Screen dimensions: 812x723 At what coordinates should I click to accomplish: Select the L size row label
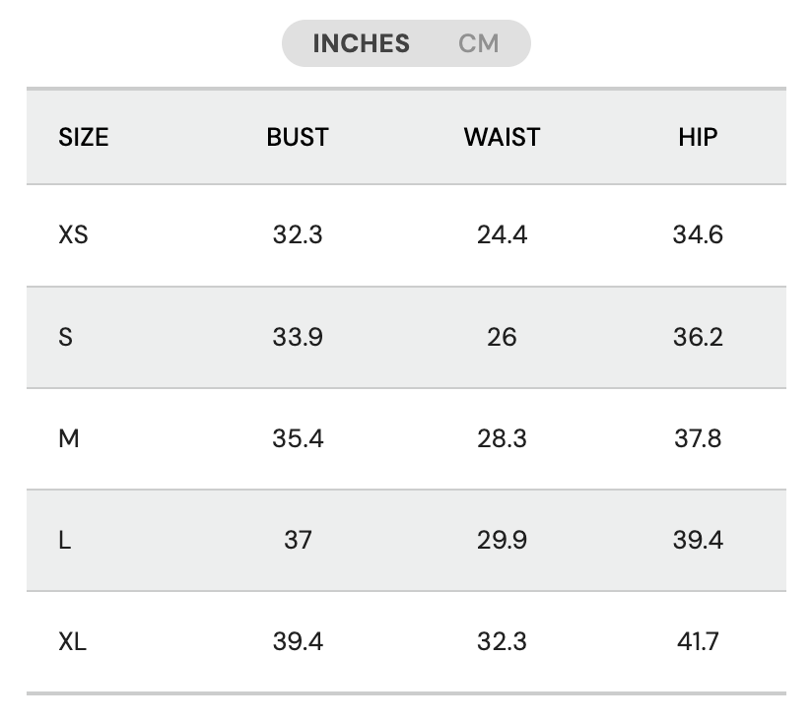65,540
